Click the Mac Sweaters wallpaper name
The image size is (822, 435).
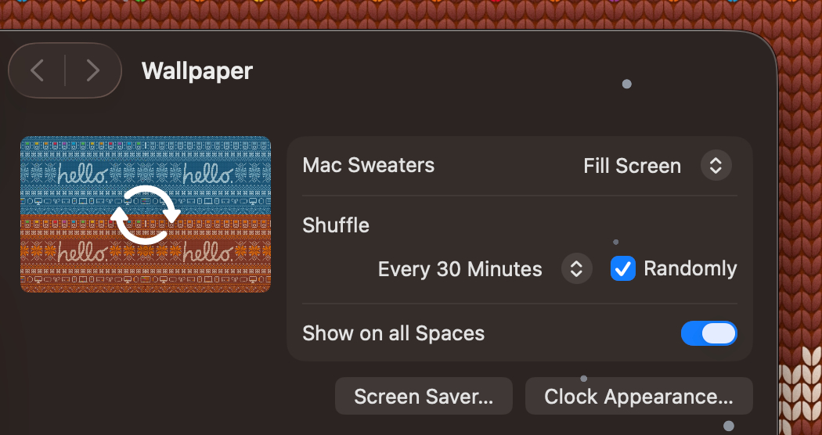coord(368,166)
